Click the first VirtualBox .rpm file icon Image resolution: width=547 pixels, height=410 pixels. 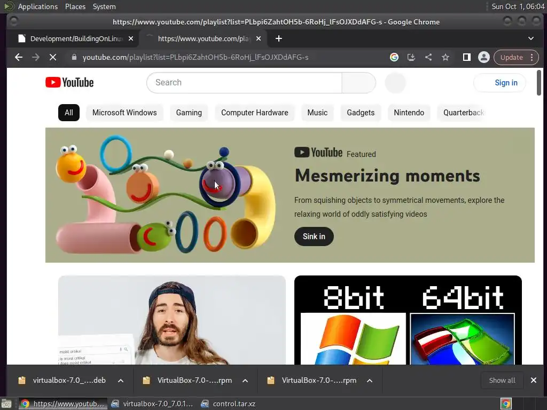coord(146,380)
